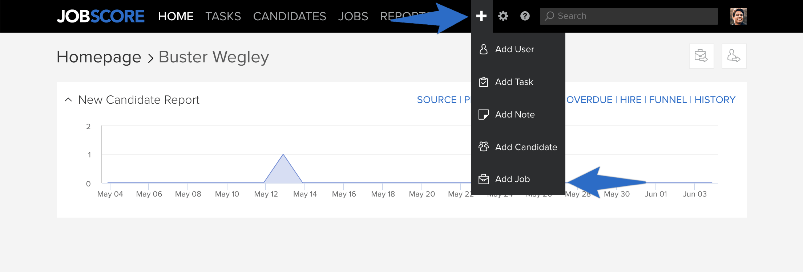803x272 pixels.
Task: Select Add Candidate from the dropdown
Action: [518, 147]
